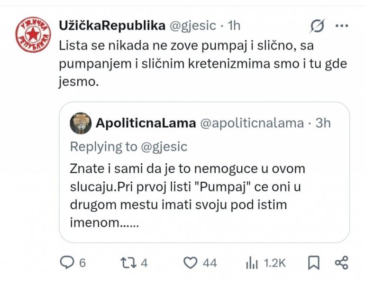Image resolution: width=365 pixels, height=282 pixels.
Task: Click the UžičkaRepublika display name
Action: [x=112, y=26]
